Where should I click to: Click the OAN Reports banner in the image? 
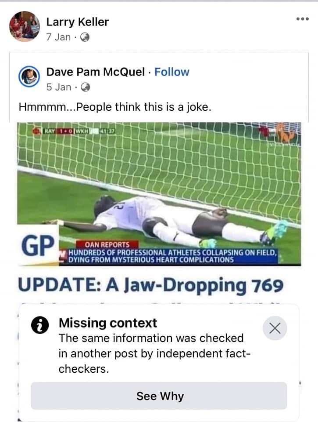tap(107, 244)
